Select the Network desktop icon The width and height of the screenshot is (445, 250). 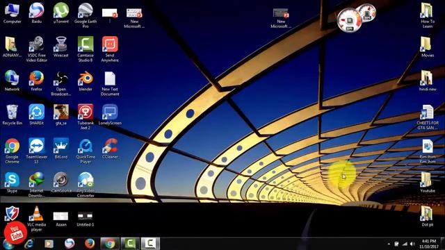click(x=12, y=81)
